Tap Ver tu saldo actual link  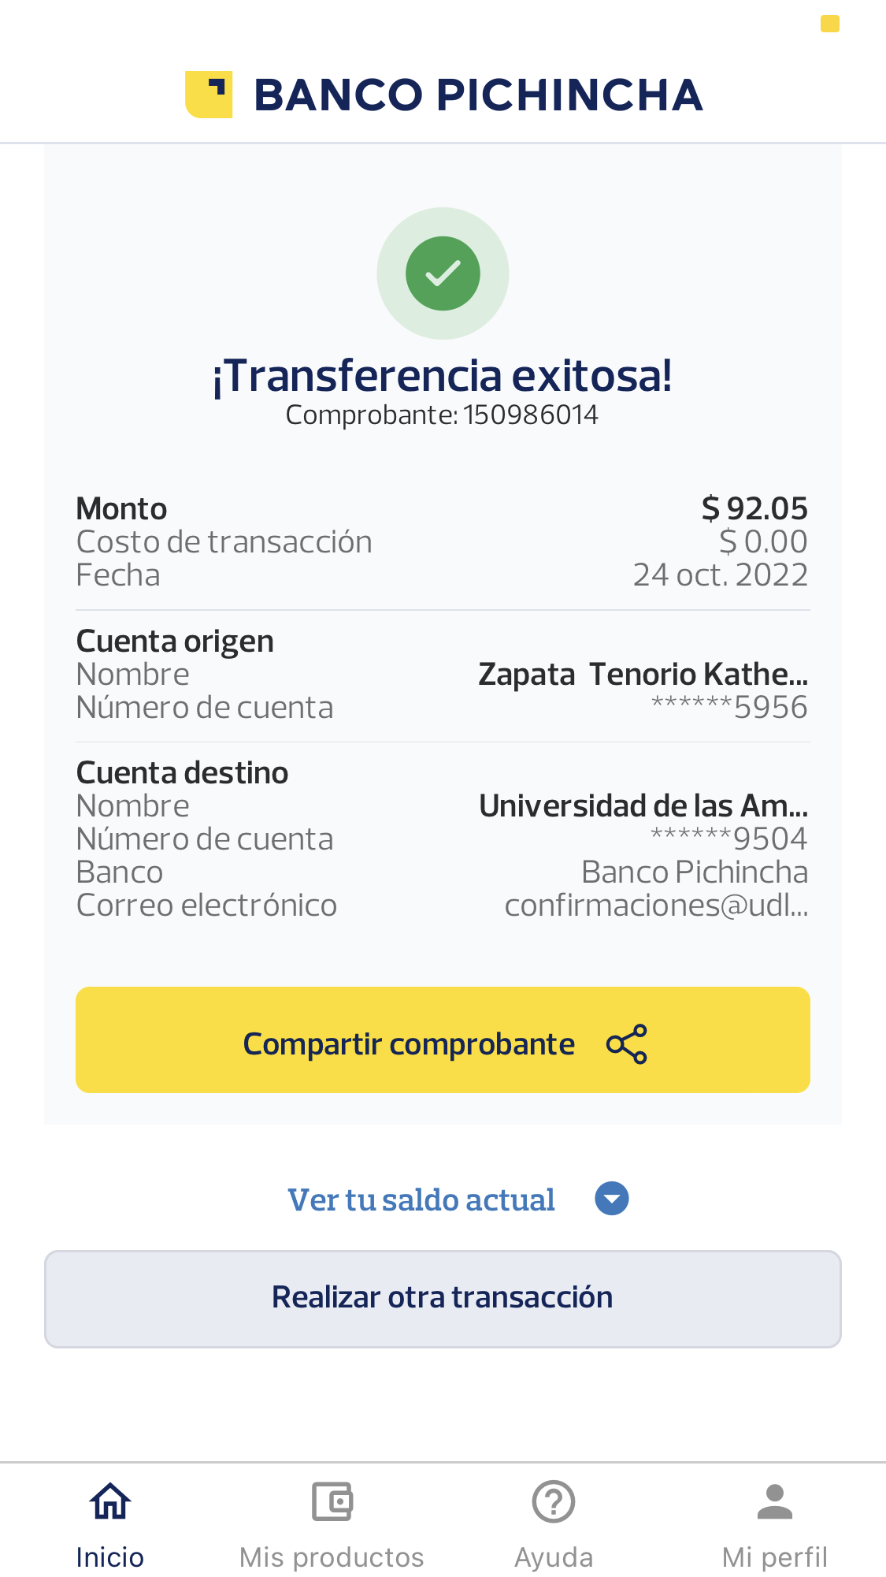[x=421, y=1199]
